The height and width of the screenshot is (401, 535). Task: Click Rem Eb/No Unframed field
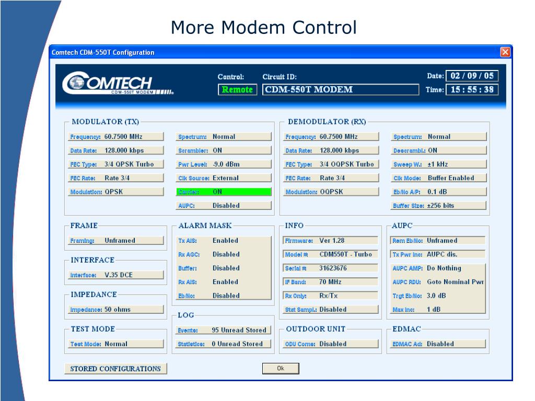[x=438, y=241]
